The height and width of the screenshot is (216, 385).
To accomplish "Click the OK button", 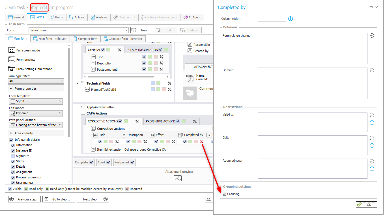I will (x=366, y=205).
